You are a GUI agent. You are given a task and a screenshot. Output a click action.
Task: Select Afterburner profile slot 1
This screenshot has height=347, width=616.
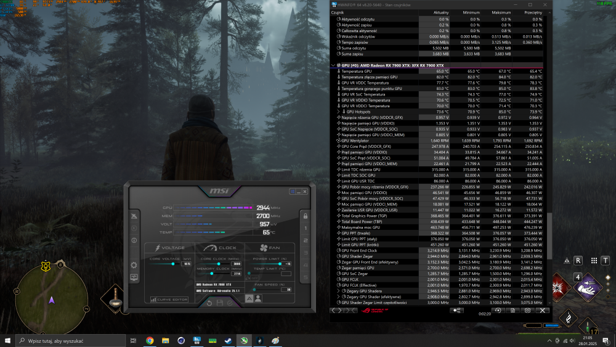304,228
